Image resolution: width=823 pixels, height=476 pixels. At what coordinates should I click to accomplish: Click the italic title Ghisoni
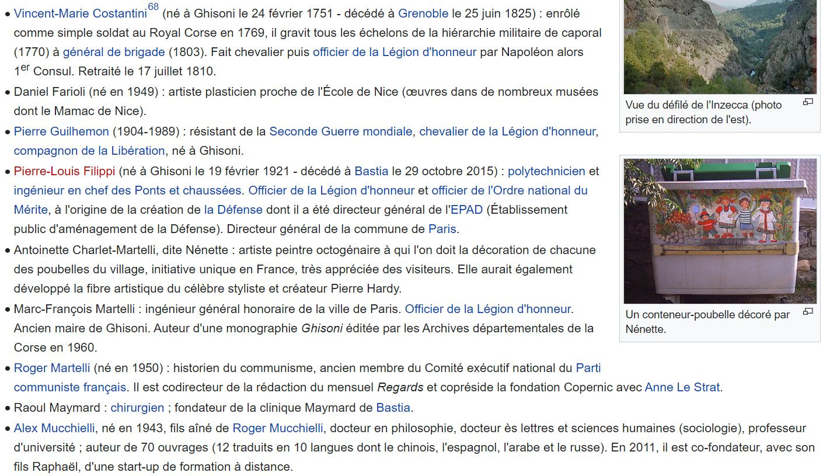point(322,328)
